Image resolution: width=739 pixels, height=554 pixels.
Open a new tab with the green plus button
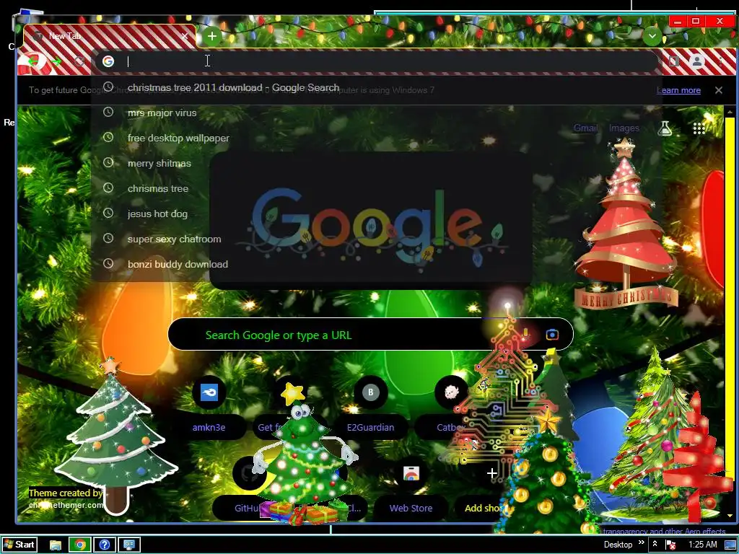(212, 36)
